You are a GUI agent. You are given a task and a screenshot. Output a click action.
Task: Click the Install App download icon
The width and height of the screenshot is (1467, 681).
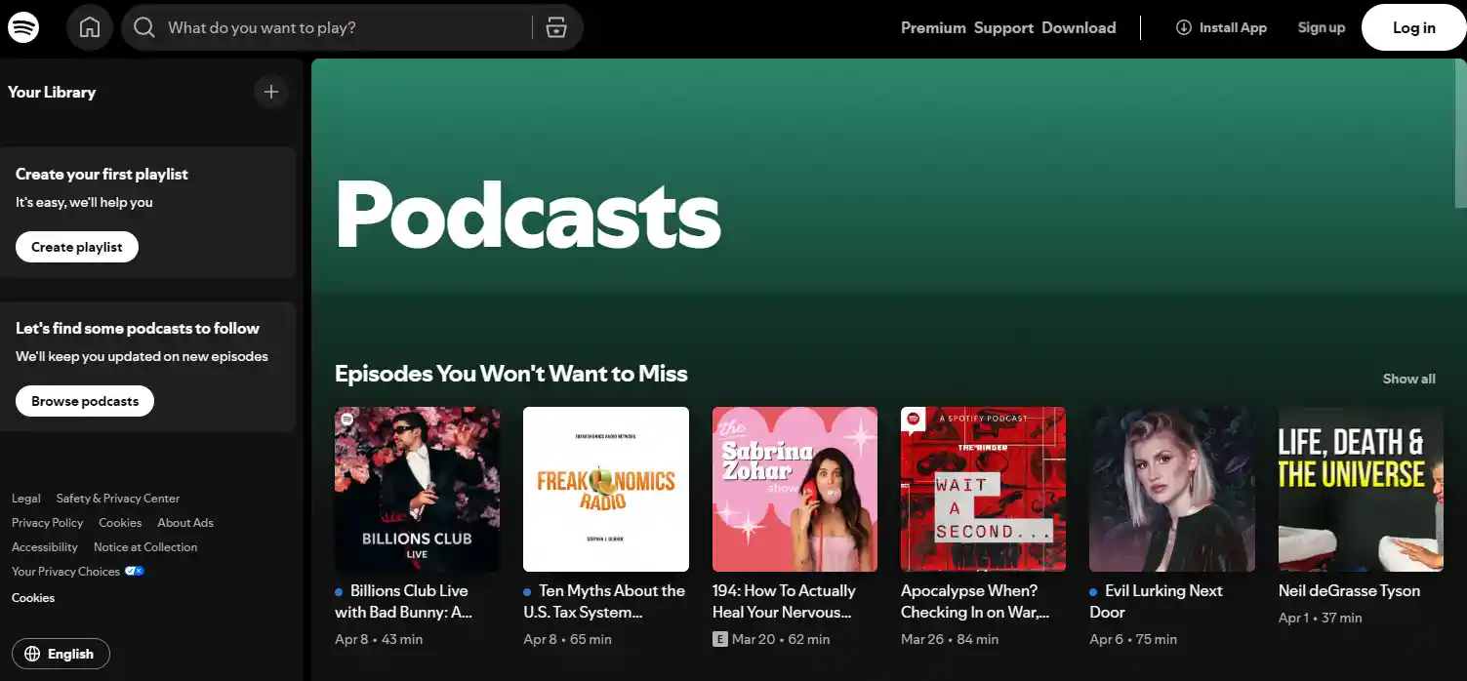click(1183, 27)
